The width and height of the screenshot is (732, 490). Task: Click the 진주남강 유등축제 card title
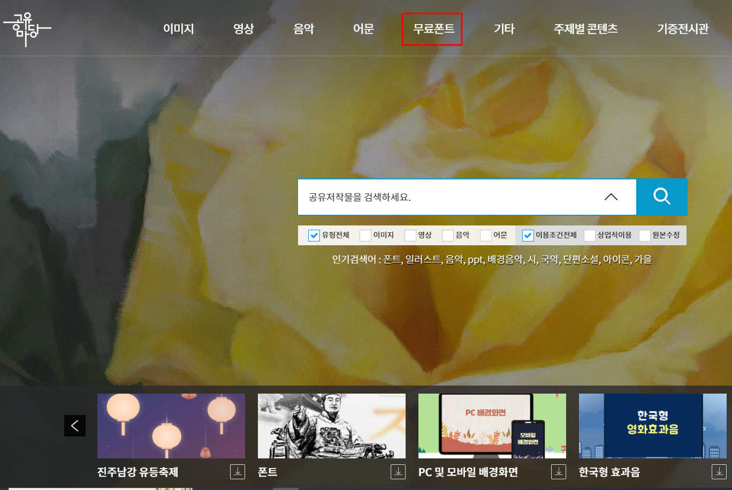[x=138, y=472]
